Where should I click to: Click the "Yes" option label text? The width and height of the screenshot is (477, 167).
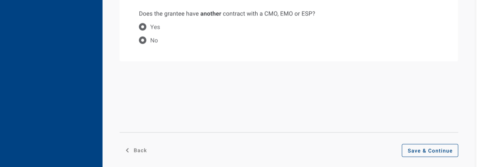click(x=155, y=27)
